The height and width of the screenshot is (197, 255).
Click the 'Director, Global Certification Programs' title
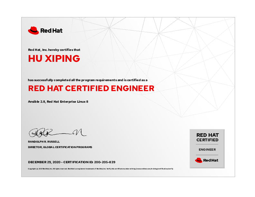pyautogui.click(x=60, y=147)
